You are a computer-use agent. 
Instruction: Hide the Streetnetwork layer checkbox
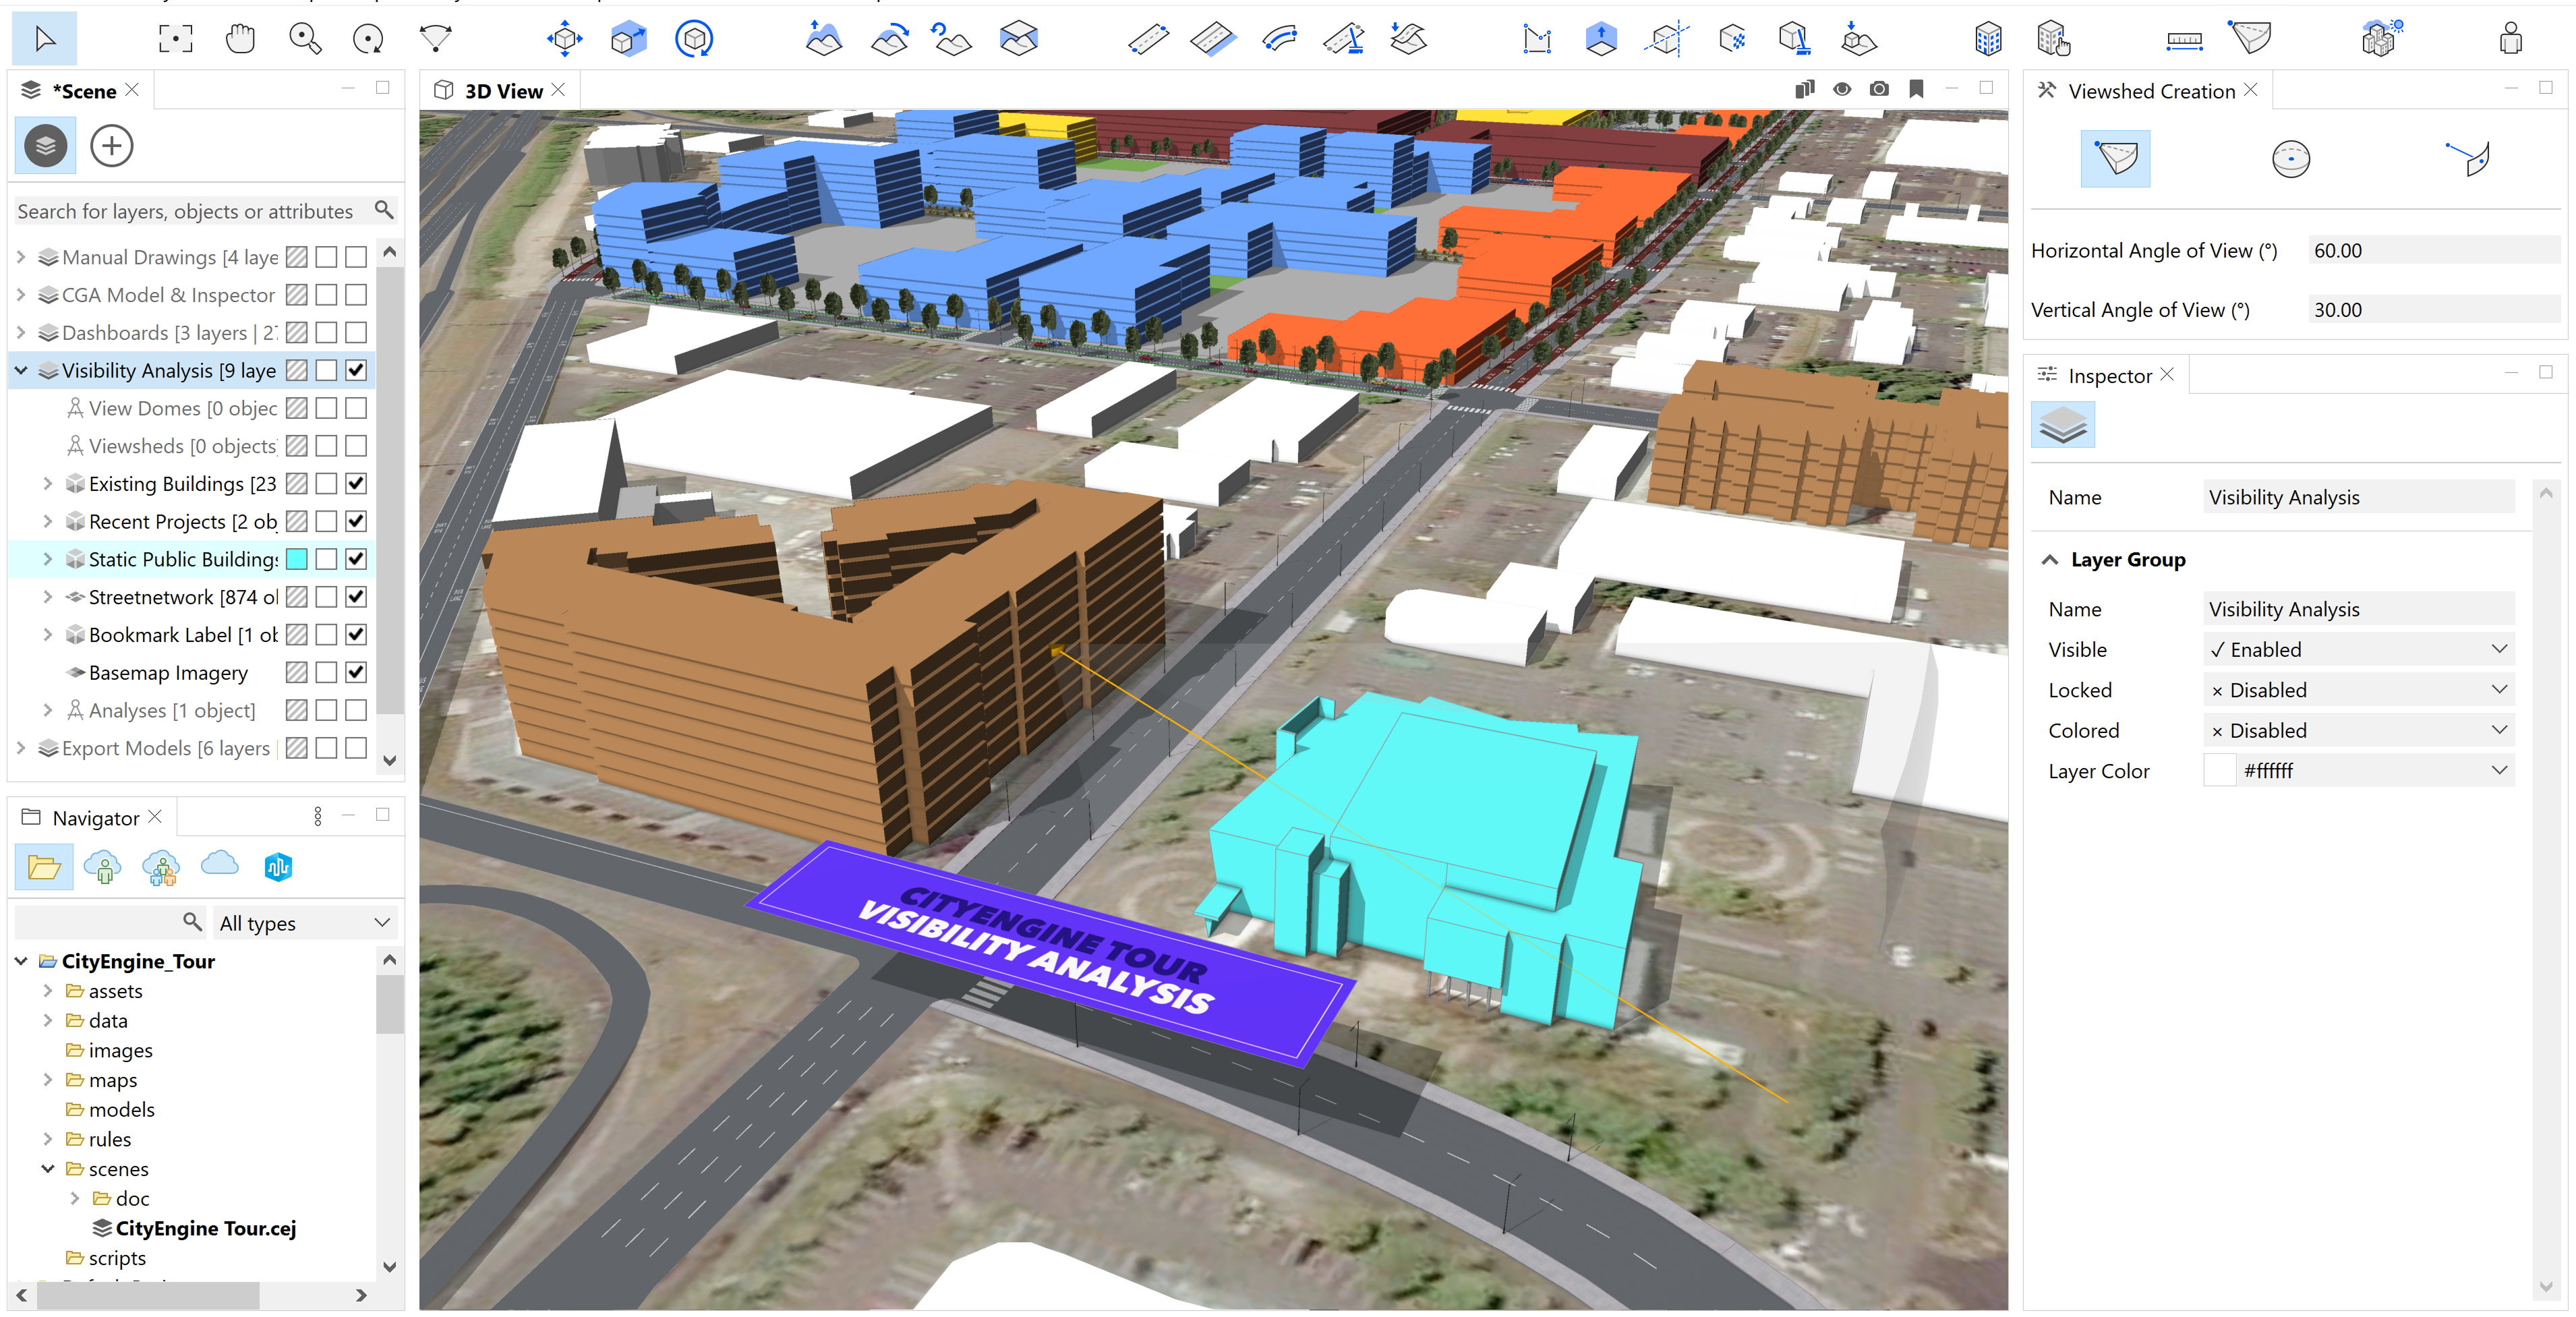pos(356,597)
